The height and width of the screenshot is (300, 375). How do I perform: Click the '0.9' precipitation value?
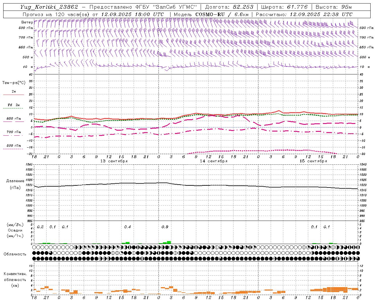165,227
